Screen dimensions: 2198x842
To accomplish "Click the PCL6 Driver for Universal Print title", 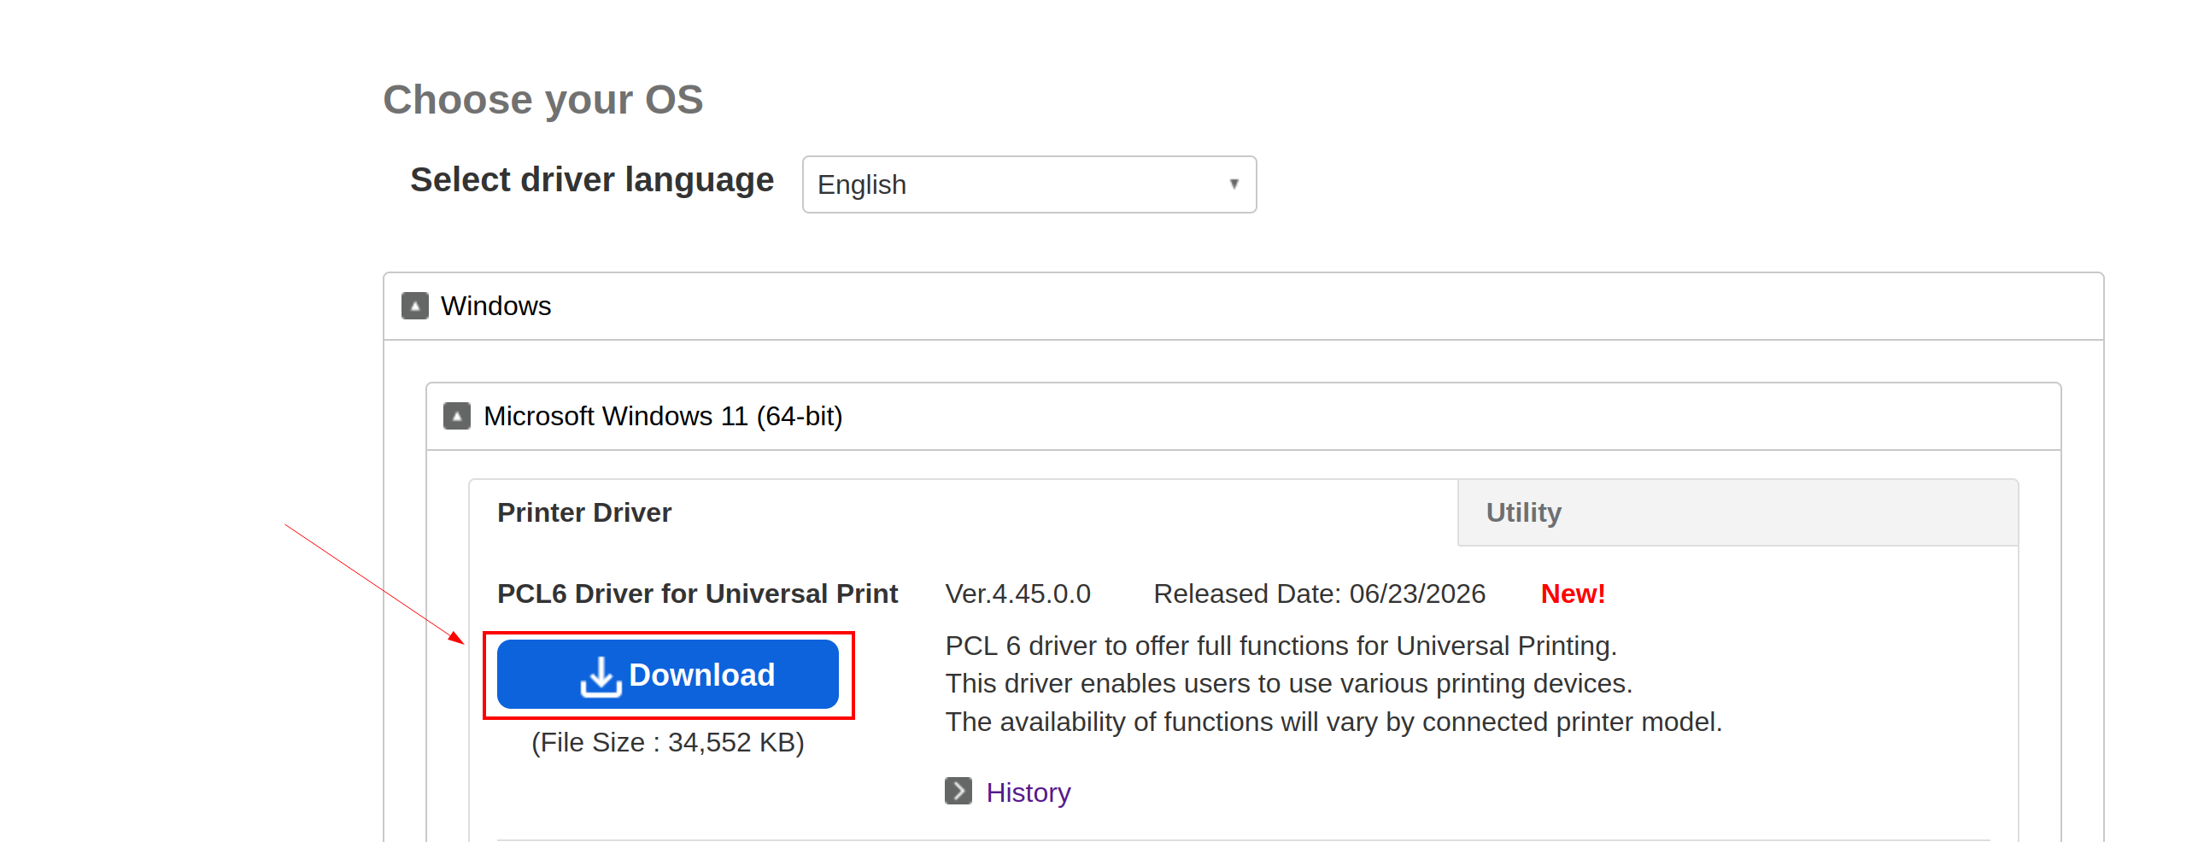I will pyautogui.click(x=697, y=593).
